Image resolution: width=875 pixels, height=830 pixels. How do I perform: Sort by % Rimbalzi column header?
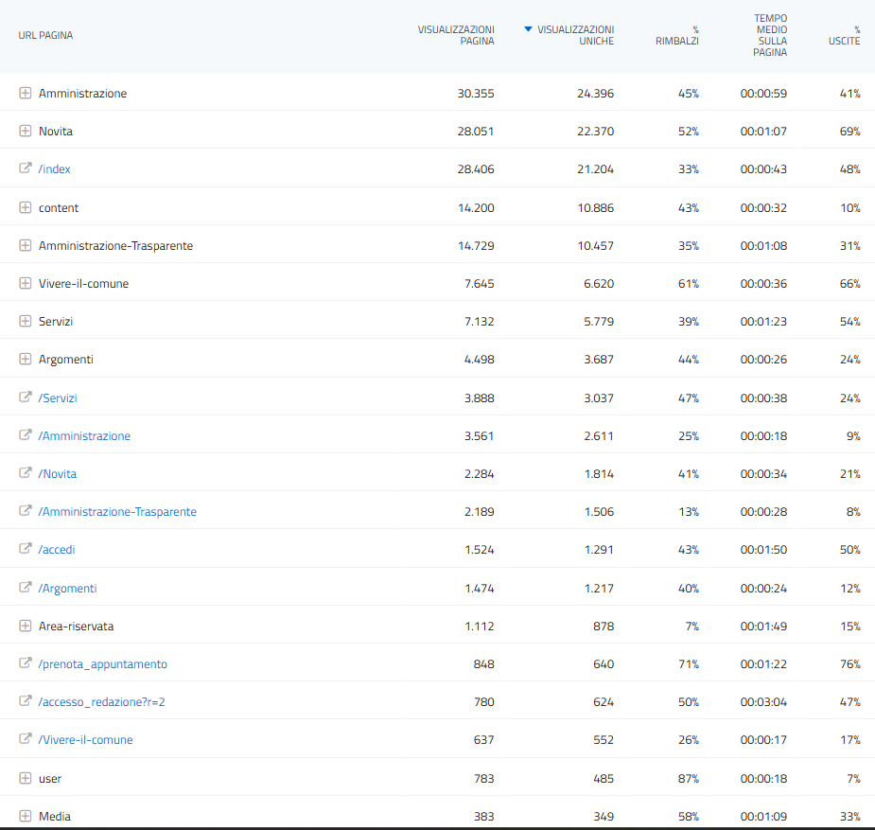coord(677,35)
